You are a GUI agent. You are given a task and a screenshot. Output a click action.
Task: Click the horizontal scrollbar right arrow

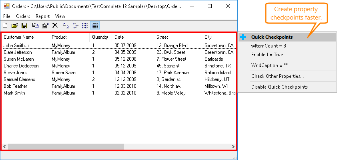pyautogui.click(x=233, y=147)
